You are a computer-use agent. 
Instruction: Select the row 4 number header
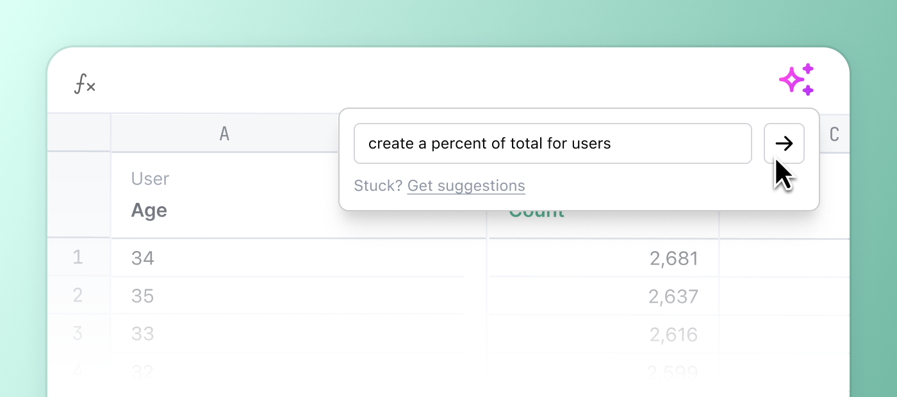click(78, 369)
